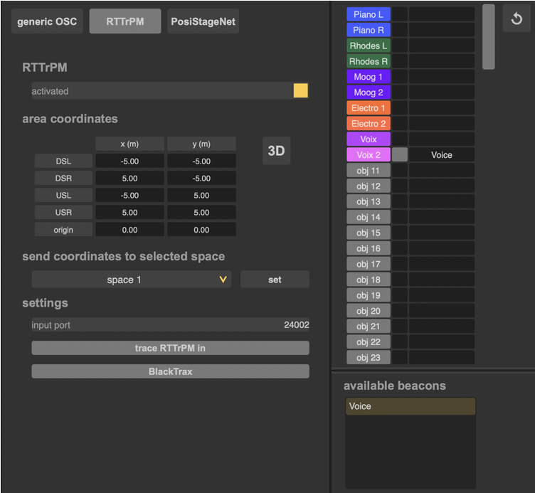Edit the DSL x coordinate value
The image size is (535, 493).
[129, 161]
